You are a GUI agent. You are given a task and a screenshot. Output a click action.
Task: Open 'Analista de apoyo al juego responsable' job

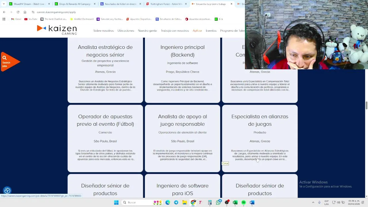pyautogui.click(x=183, y=138)
